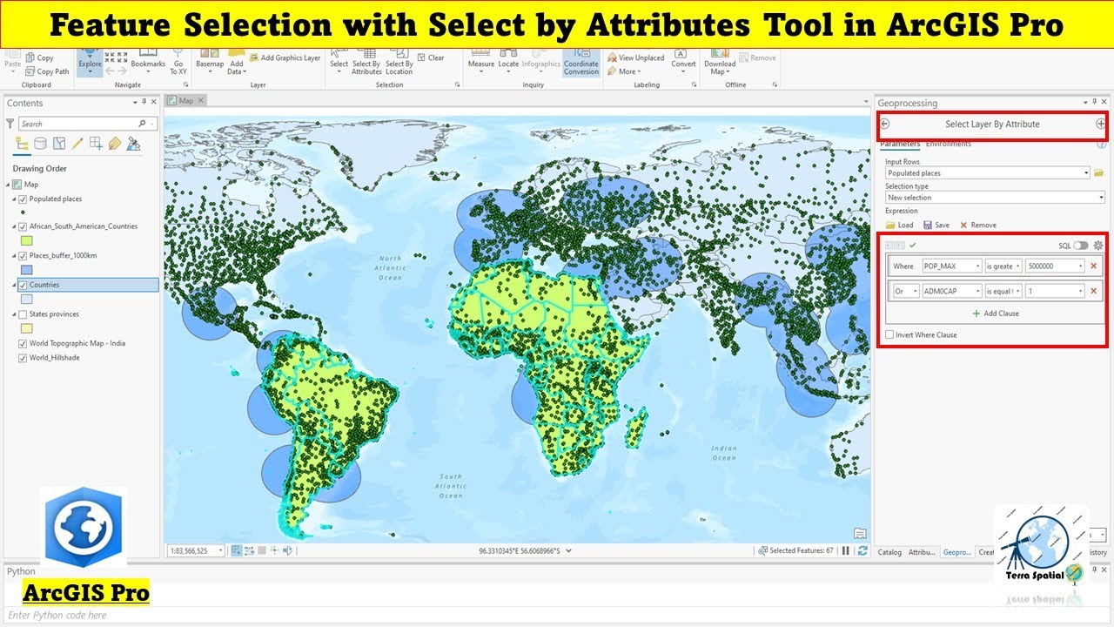Delete the POP_MAX clause
Screen dimensions: 1114x627
[x=1093, y=266]
